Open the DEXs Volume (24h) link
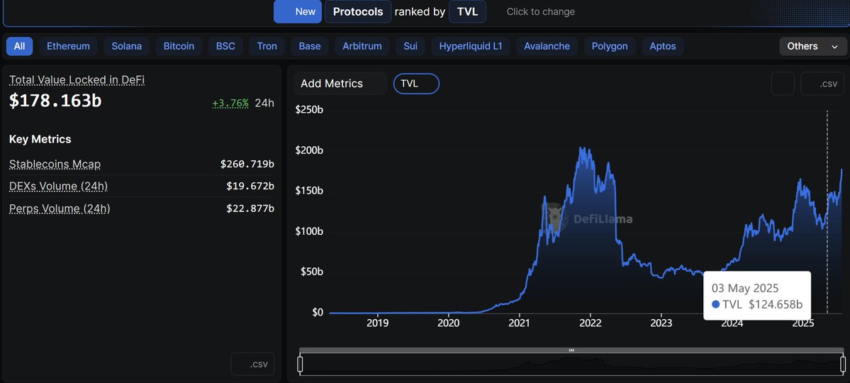Viewport: 850px width, 383px height. point(59,186)
